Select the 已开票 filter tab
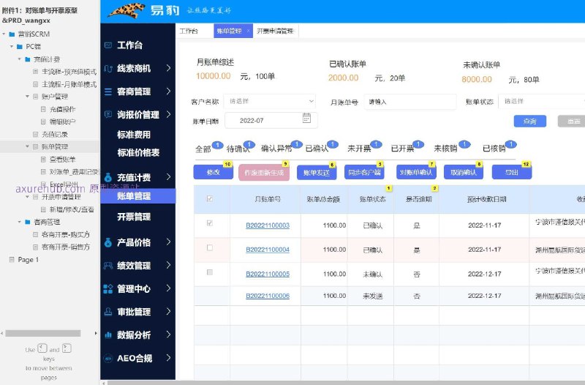 (x=403, y=149)
